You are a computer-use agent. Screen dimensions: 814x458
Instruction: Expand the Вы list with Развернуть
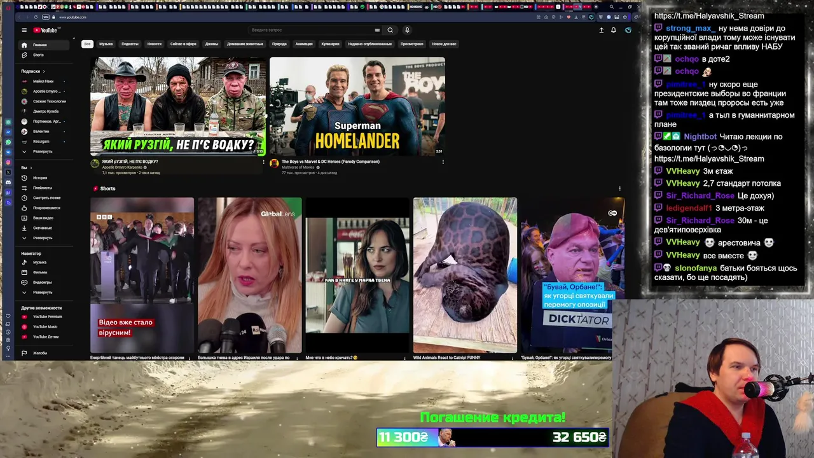tap(42, 238)
